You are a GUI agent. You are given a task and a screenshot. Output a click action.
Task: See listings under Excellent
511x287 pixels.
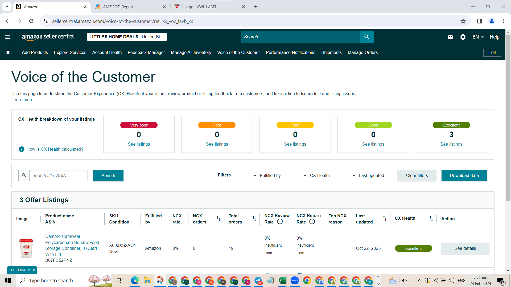(451, 144)
